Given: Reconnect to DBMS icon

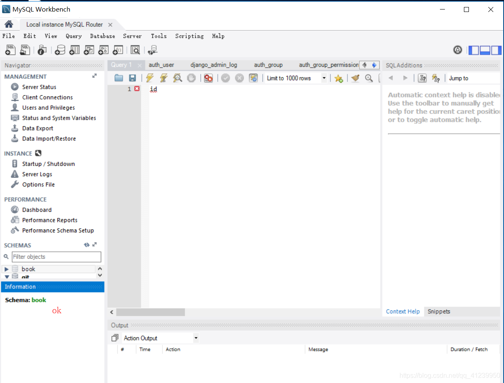Looking at the screenshot, I should click(x=152, y=50).
